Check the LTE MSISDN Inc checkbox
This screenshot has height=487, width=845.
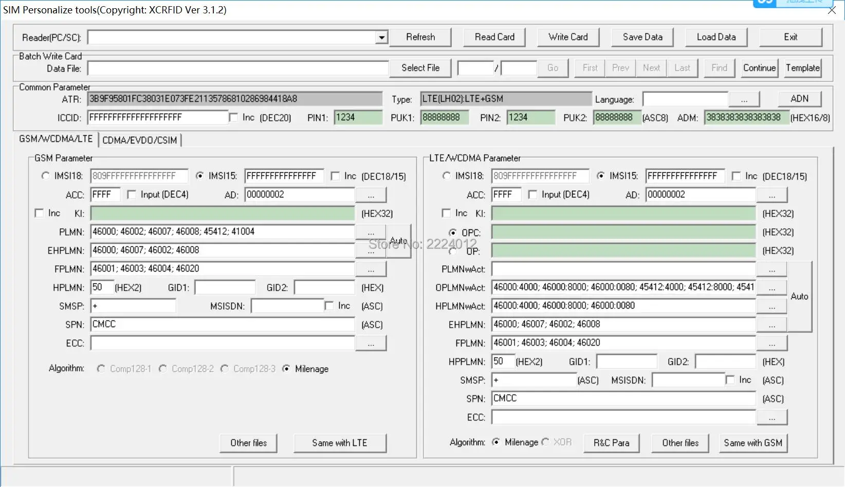(x=730, y=380)
